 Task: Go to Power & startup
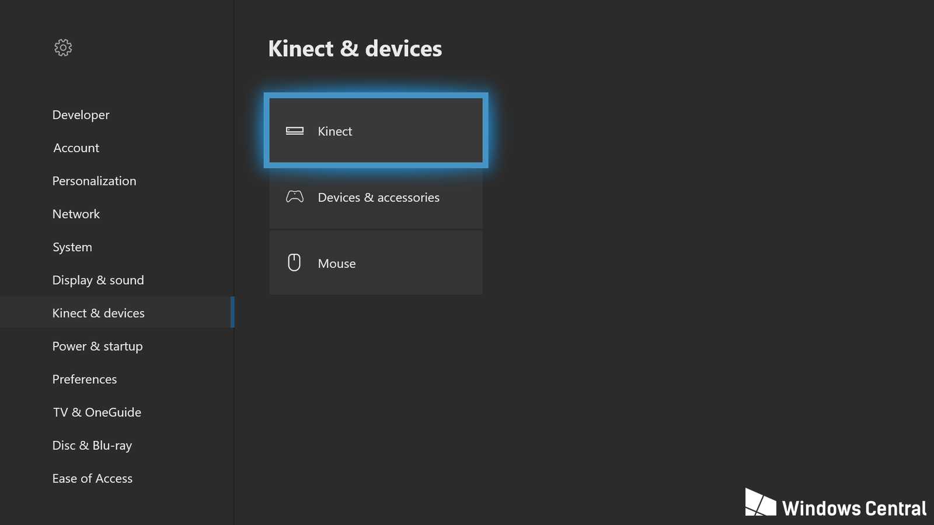(97, 346)
